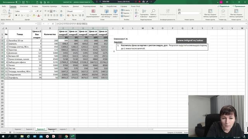Open the Стили ячеек gallery
This screenshot has height=139, width=248.
(x=115, y=13)
